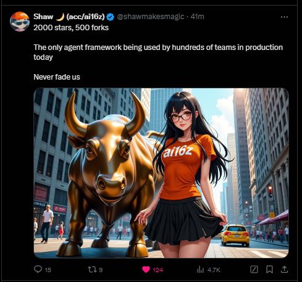Click display name Shaw (acc/ai16z)
Viewport: 302px width, 282px height.
(x=69, y=17)
